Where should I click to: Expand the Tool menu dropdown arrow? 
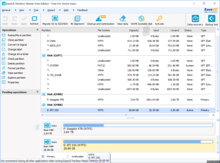44,10
